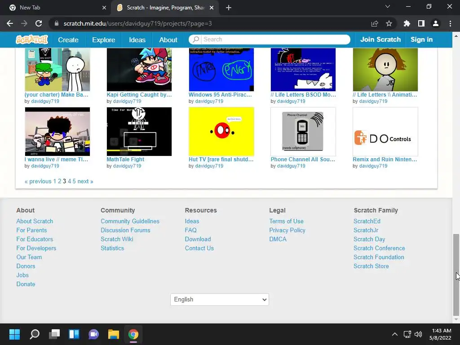This screenshot has width=460, height=345.
Task: Reload the page with refresh icon
Action: click(x=39, y=23)
